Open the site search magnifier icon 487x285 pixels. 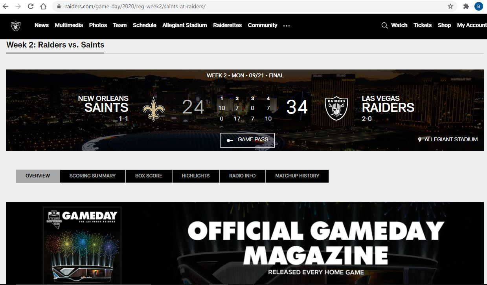[384, 26]
